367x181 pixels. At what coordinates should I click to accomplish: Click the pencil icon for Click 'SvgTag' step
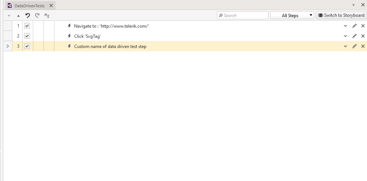click(x=354, y=36)
